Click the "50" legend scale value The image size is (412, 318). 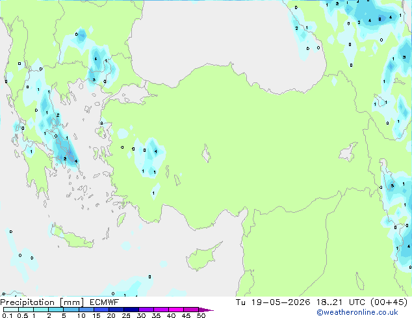click(x=201, y=315)
